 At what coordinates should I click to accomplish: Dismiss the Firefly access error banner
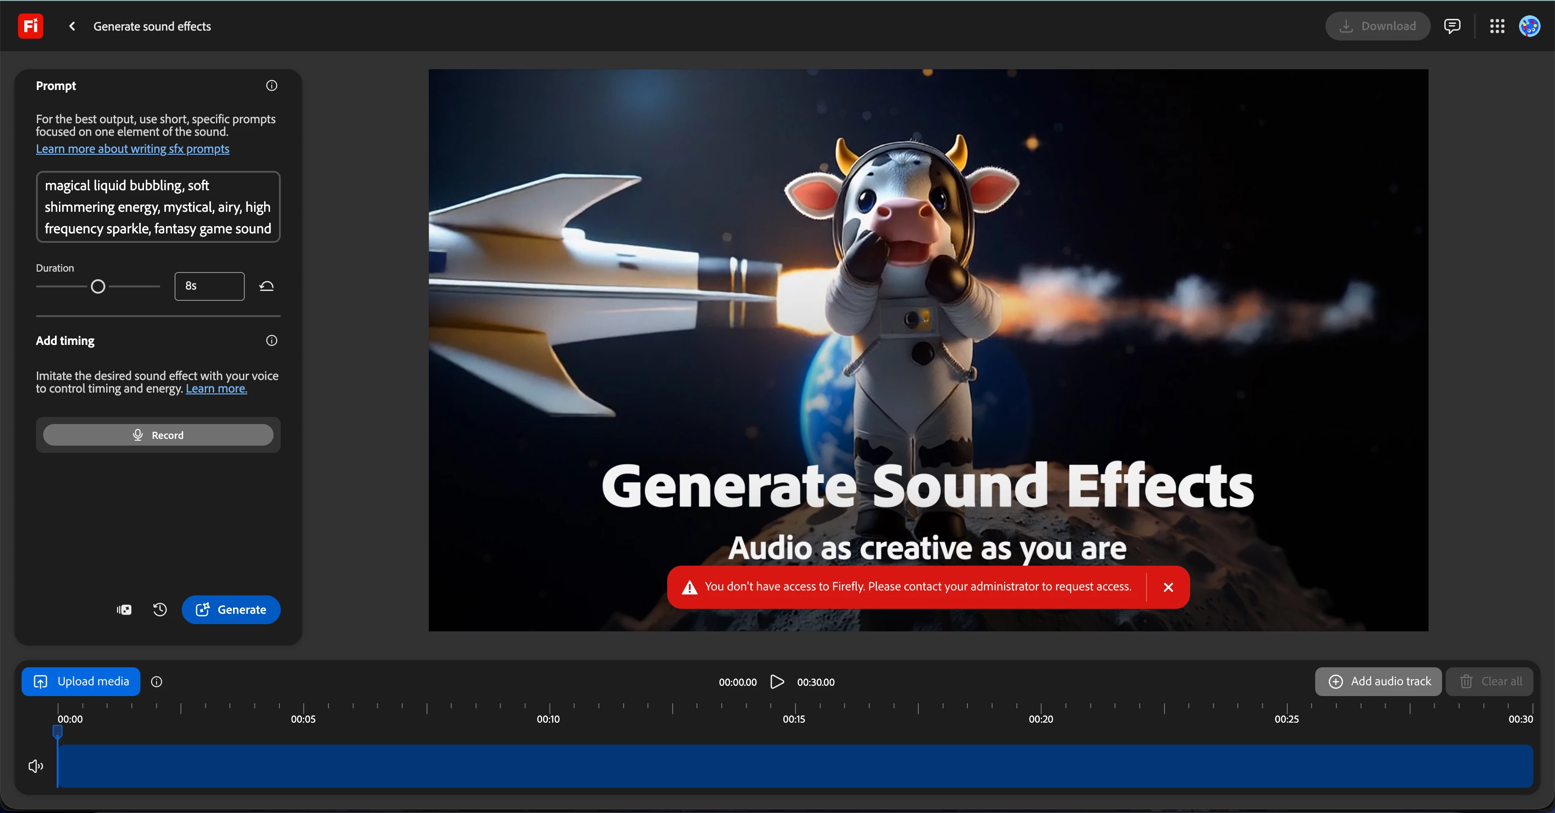click(1168, 587)
